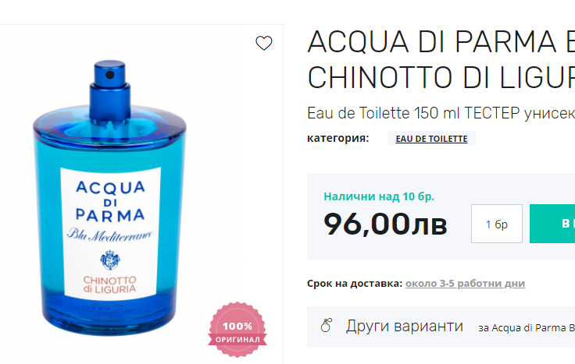Click the категория label

coord(338,138)
